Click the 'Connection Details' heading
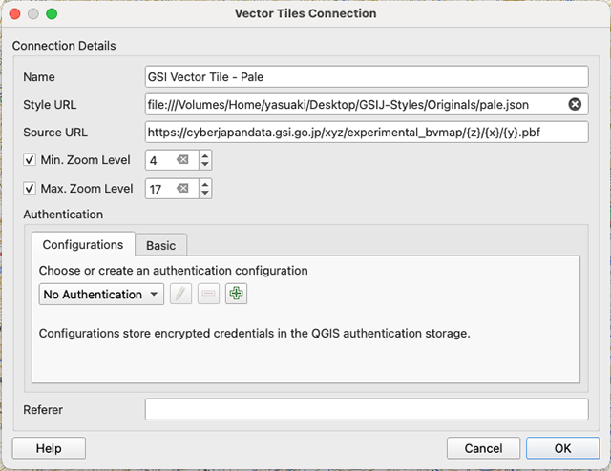The image size is (611, 471). pyautogui.click(x=64, y=46)
